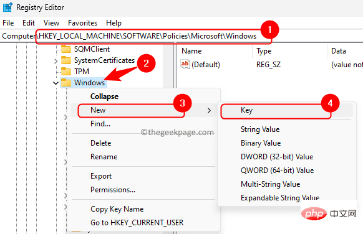Click the Registry Editor app icon

pyautogui.click(x=7, y=7)
